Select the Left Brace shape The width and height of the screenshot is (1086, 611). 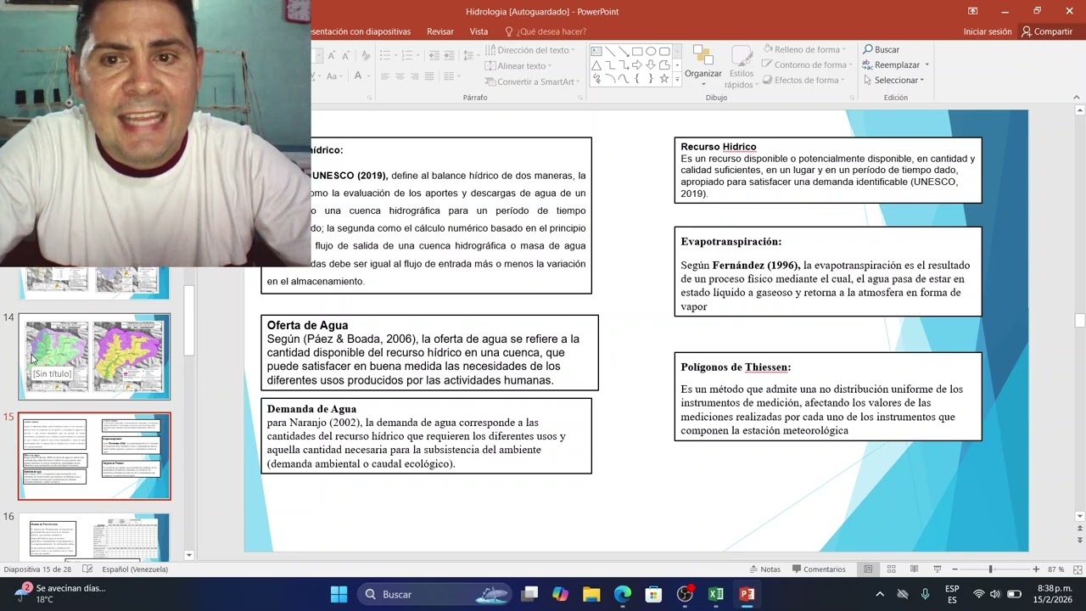tap(637, 79)
